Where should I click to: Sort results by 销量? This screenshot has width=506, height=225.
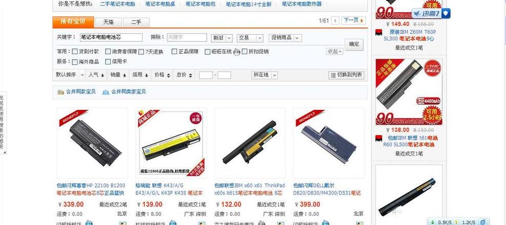(118, 75)
